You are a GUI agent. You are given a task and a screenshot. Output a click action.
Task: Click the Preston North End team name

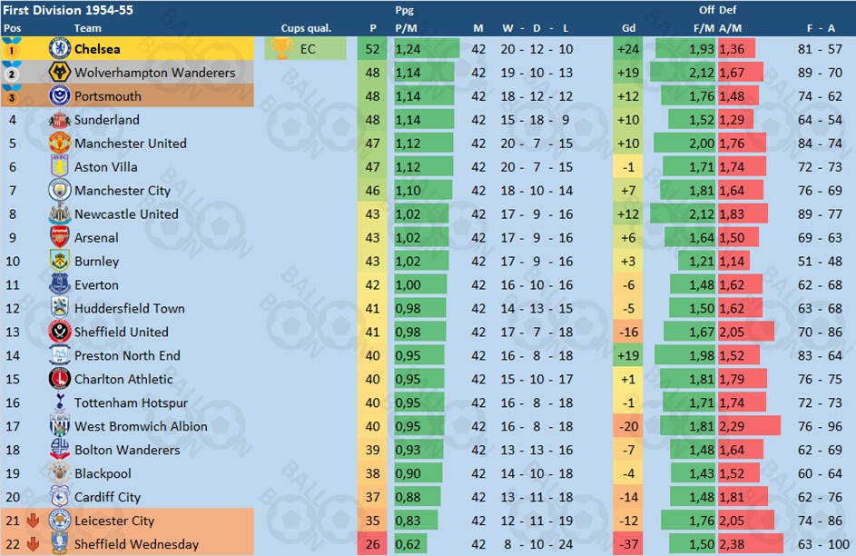127,355
